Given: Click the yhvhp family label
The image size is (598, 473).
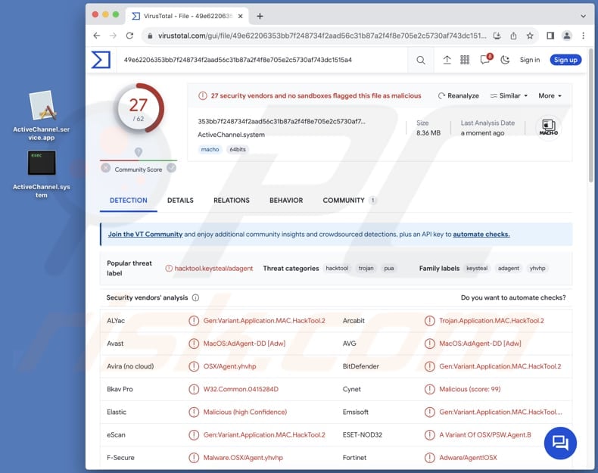Looking at the screenshot, I should (x=537, y=269).
